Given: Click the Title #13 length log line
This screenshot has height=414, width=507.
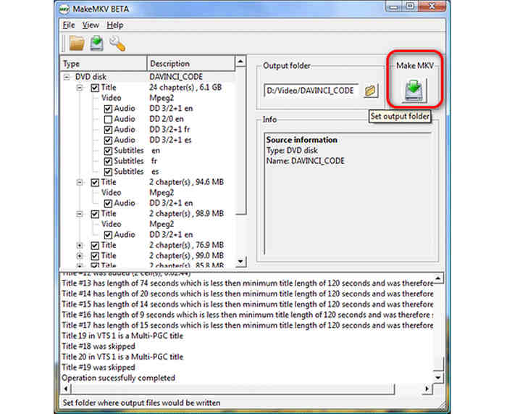Looking at the screenshot, I should 248,283.
